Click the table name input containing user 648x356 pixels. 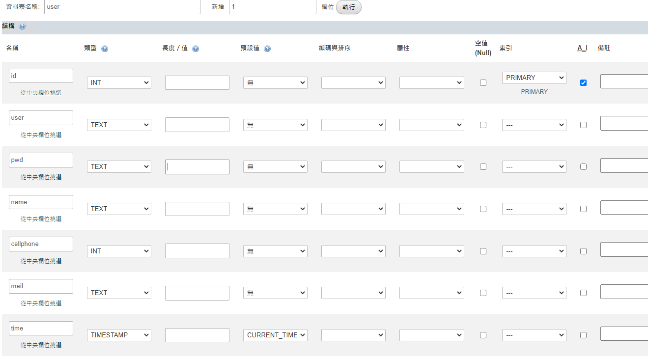(x=122, y=7)
